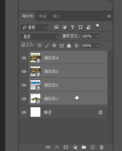Create a new layer
This screenshot has width=122, height=151.
93,147
